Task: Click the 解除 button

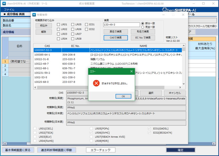Action: click(44, 32)
